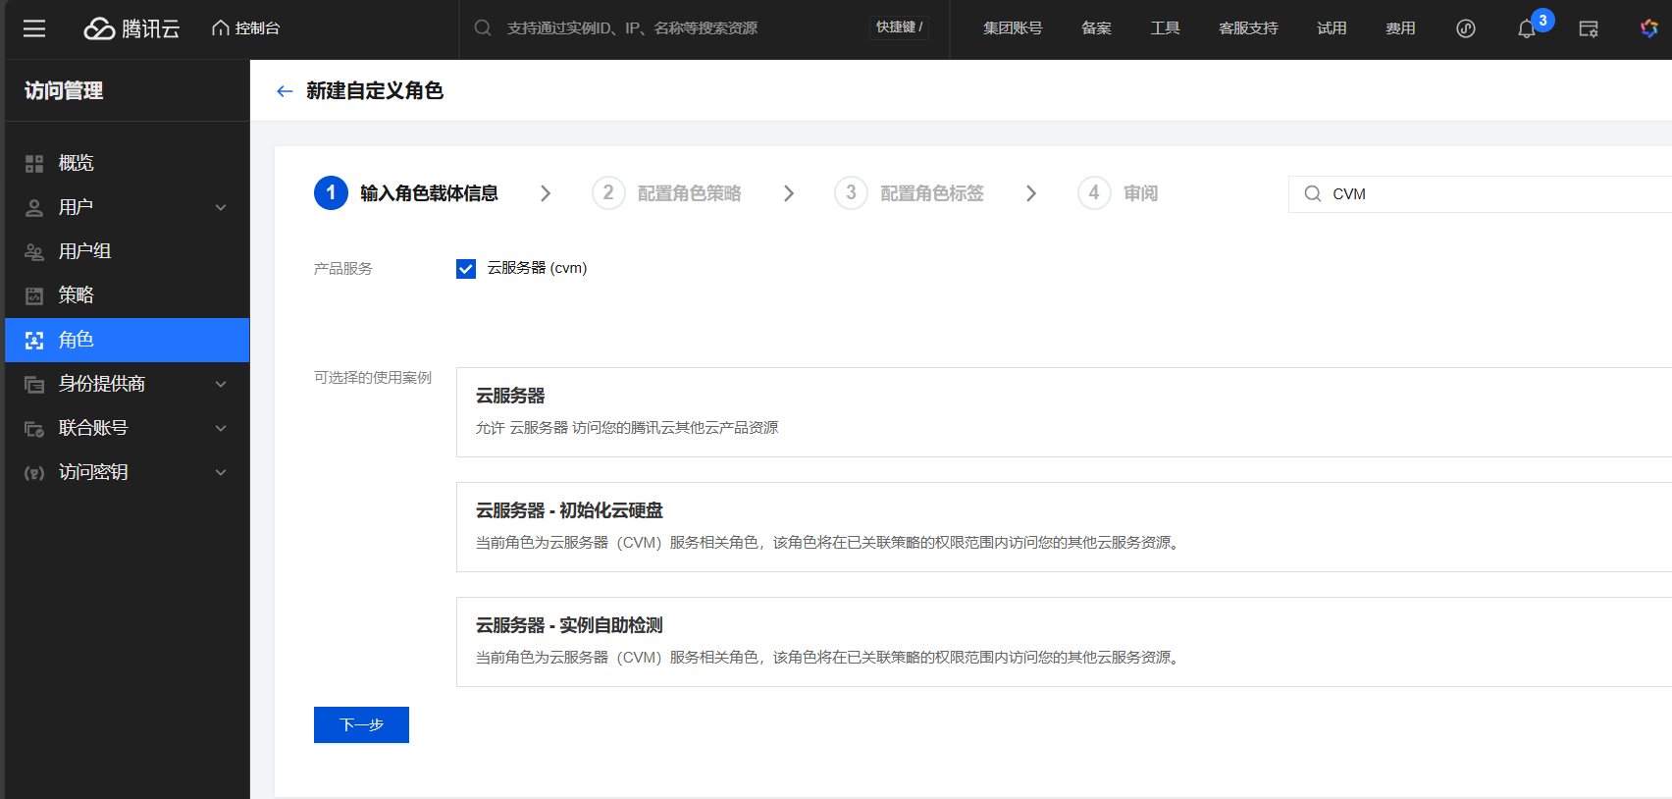Open the hamburger navigation menu
The image size is (1672, 799).
point(34,28)
